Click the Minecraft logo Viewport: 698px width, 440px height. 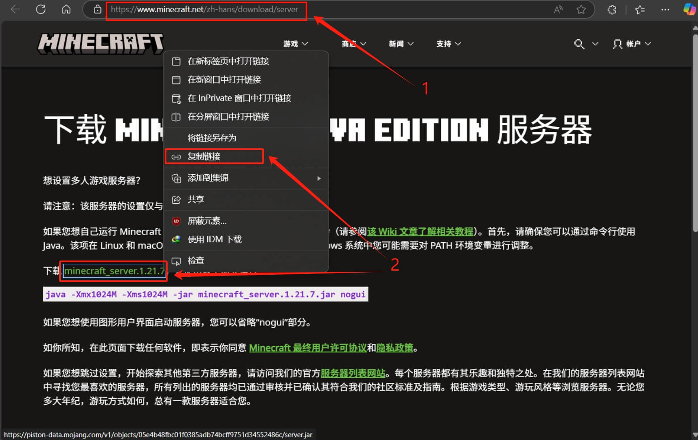pyautogui.click(x=100, y=43)
